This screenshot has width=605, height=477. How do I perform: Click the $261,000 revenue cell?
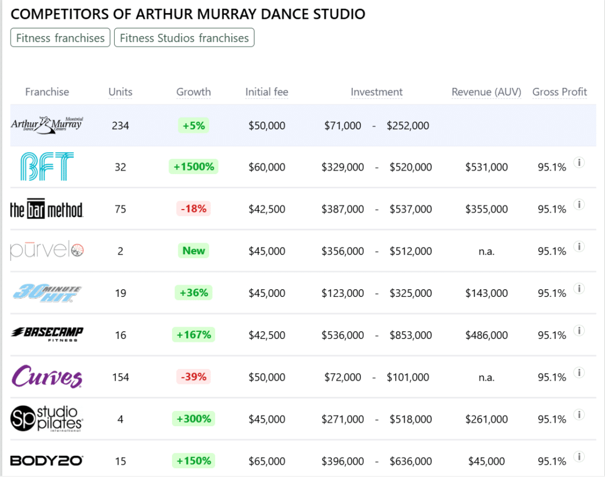(x=487, y=419)
